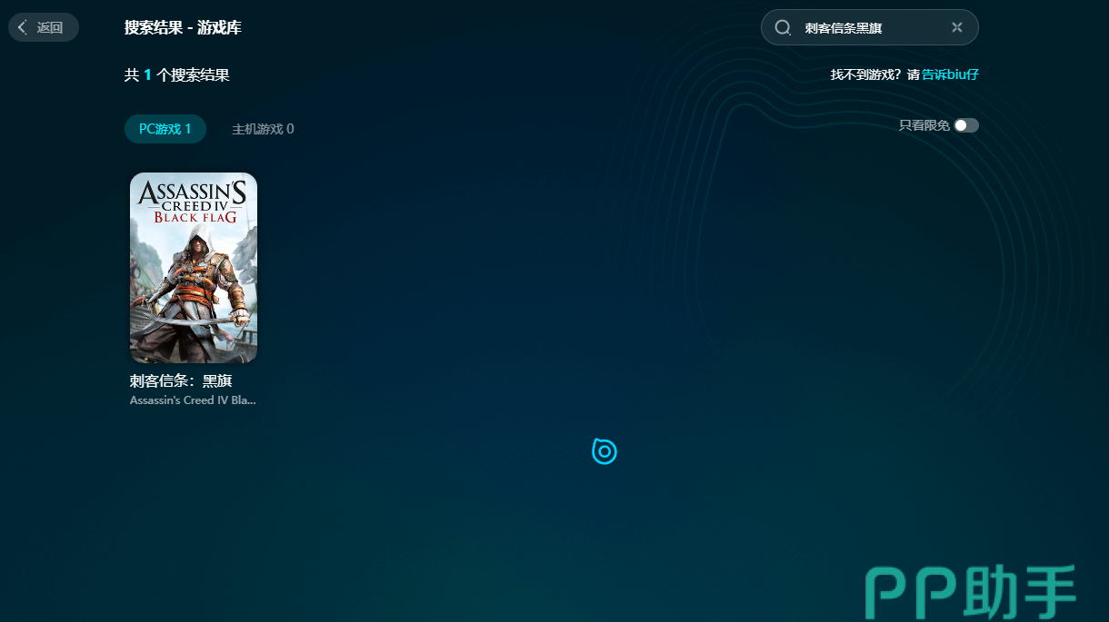Click the blue biu loading spinner icon
Image resolution: width=1109 pixels, height=622 pixels.
pos(604,451)
